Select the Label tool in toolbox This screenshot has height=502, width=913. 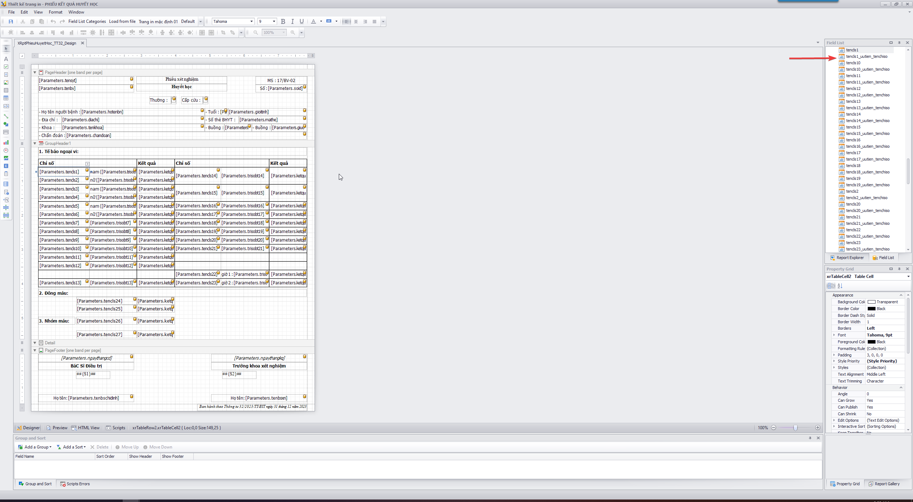tap(6, 59)
